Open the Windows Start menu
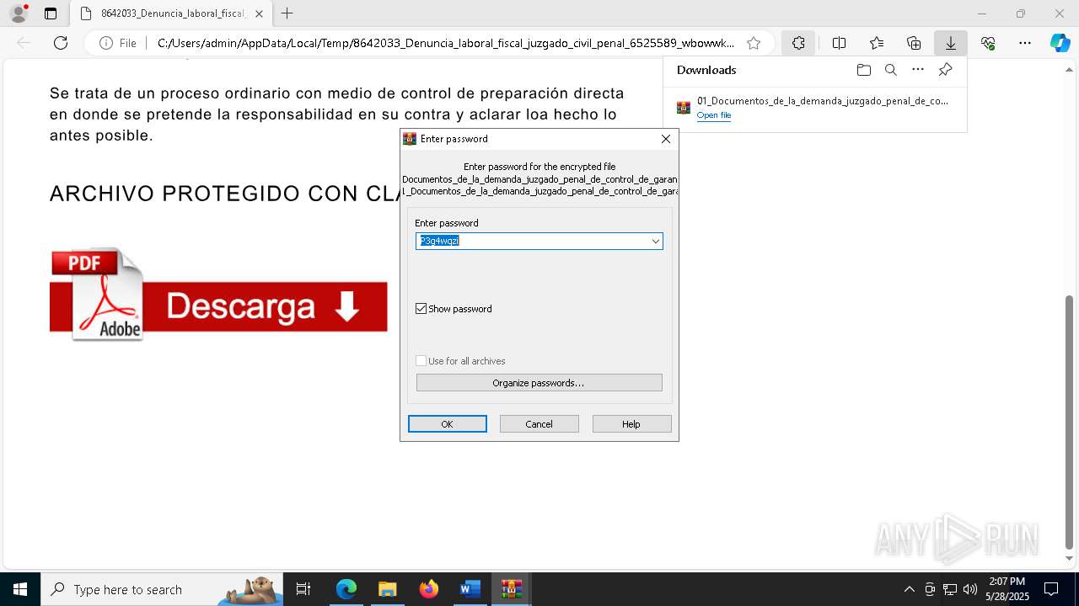The image size is (1079, 606). click(x=20, y=589)
